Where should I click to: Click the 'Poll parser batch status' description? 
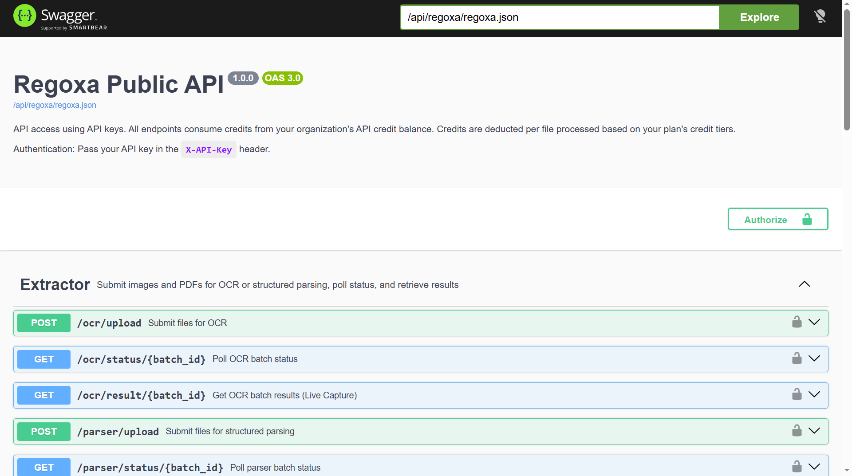tap(275, 468)
